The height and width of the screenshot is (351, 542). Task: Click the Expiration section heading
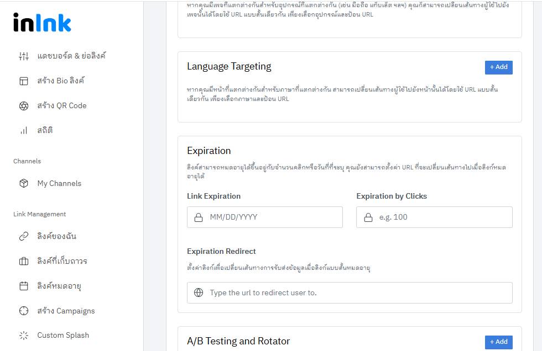point(209,151)
